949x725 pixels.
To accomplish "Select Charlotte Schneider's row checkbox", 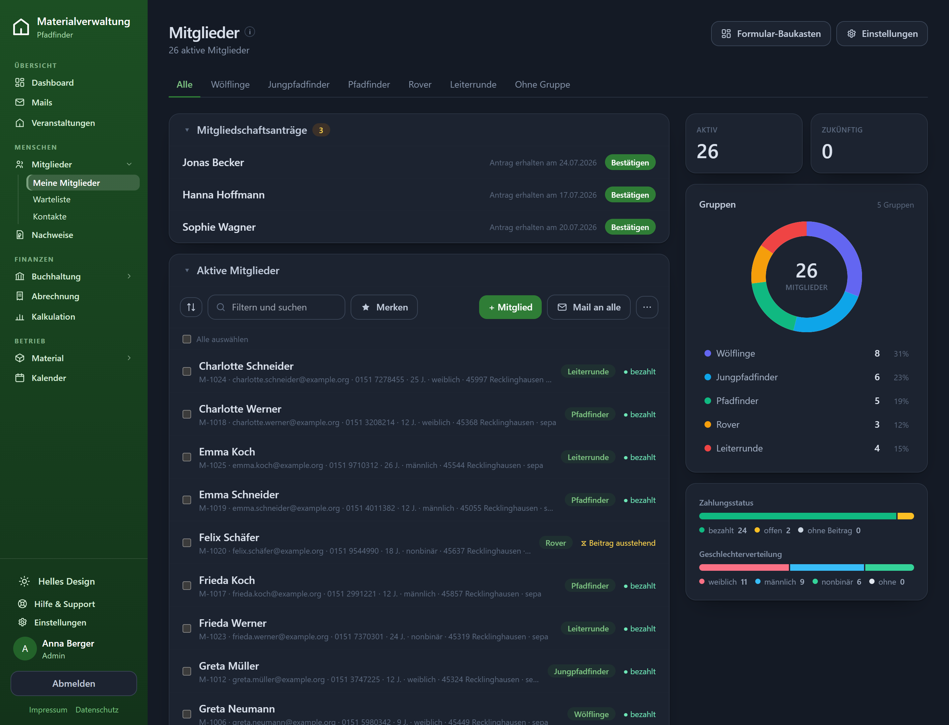I will click(x=187, y=372).
